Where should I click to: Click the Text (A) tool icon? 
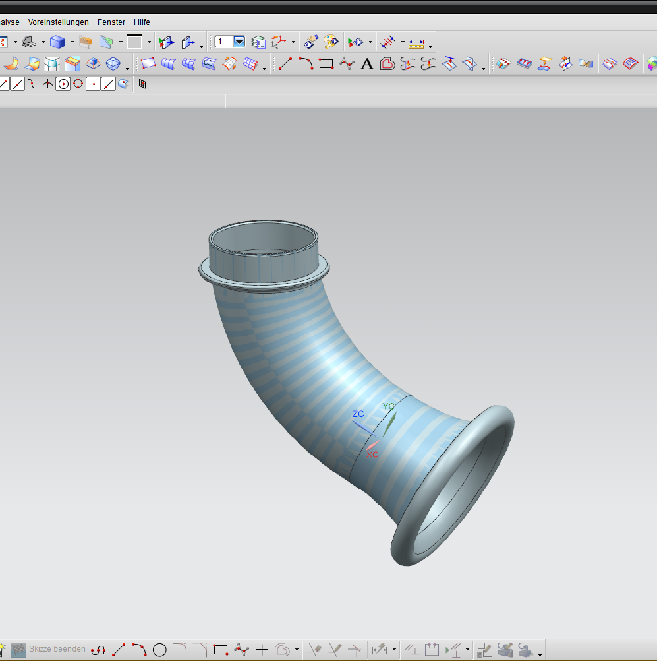pos(367,64)
